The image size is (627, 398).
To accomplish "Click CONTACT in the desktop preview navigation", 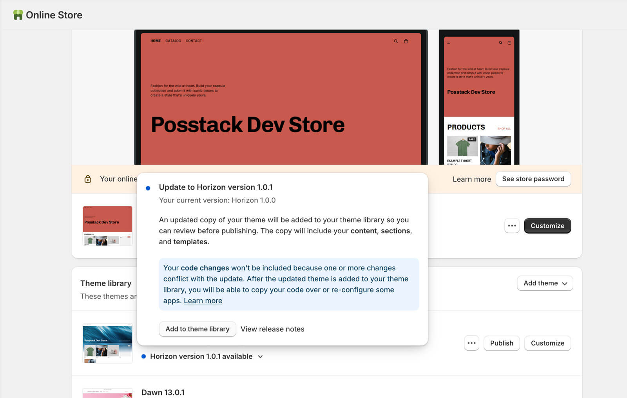I will tap(194, 41).
